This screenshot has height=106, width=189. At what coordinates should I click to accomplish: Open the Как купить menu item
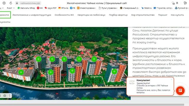[x=177, y=15]
